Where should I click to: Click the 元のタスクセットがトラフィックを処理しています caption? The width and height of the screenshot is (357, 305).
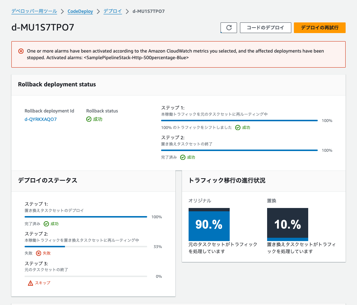tap(223, 248)
